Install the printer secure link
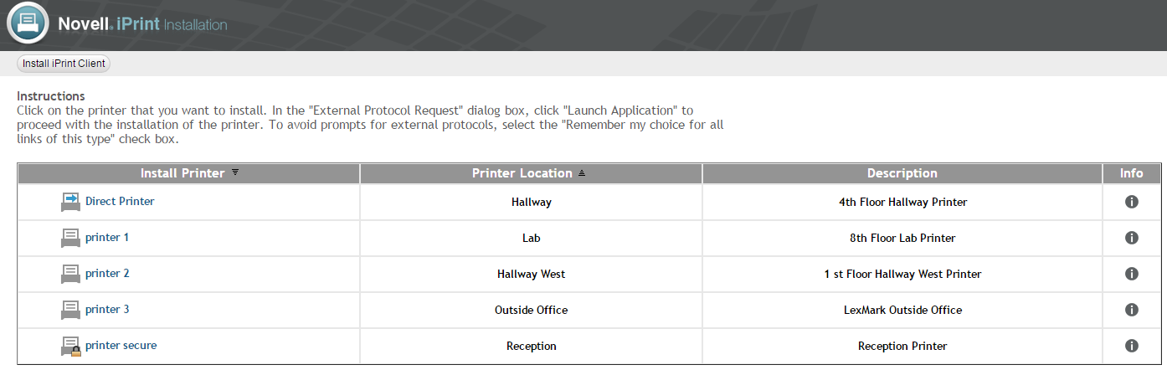Image resolution: width=1167 pixels, height=370 pixels. pyautogui.click(x=121, y=345)
